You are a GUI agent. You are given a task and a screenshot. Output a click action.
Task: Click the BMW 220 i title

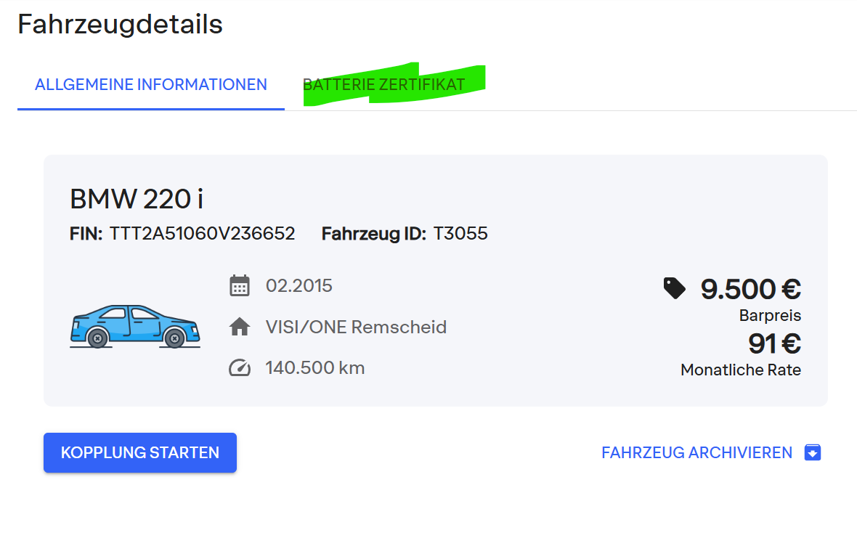pyautogui.click(x=137, y=198)
